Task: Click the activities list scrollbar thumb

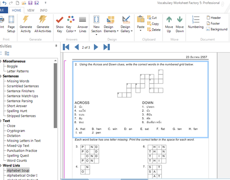Action: pos(55,95)
